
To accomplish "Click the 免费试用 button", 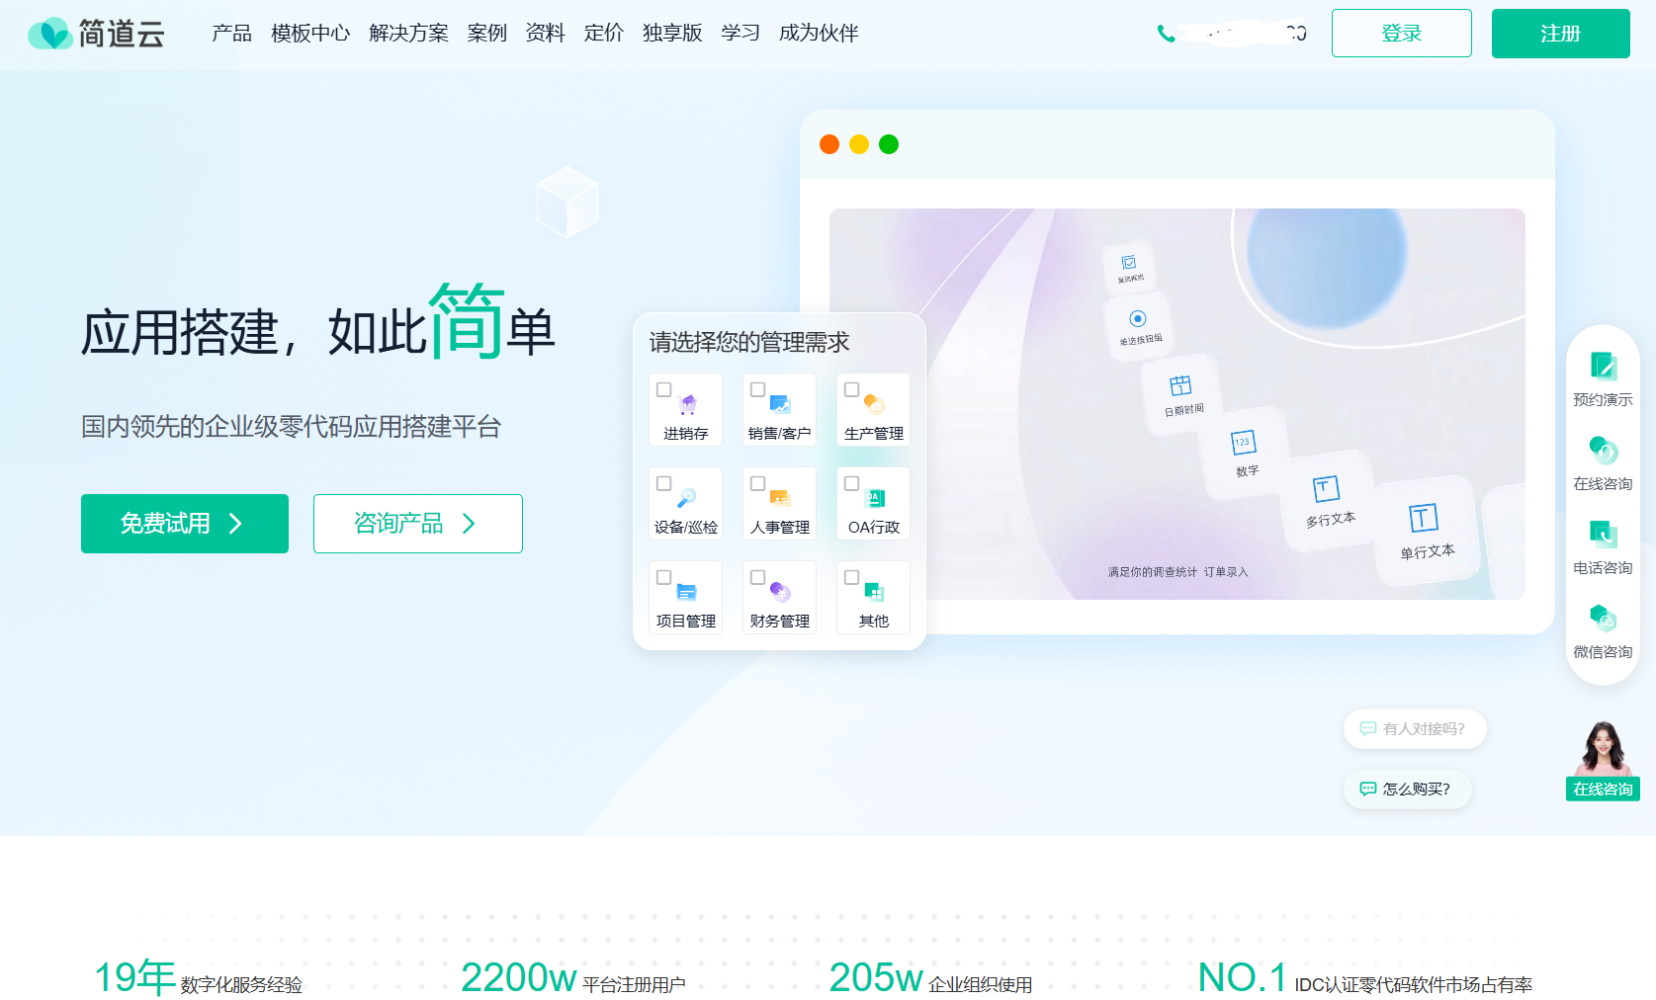I will (x=185, y=524).
